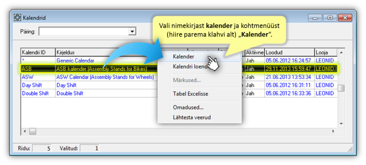The height and width of the screenshot is (165, 366).
Task: Open the Päring dropdown arrow
Action: [133, 31]
